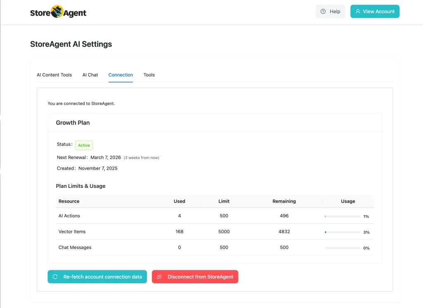This screenshot has width=423, height=308.
Task: Open the View Account page
Action: [375, 11]
